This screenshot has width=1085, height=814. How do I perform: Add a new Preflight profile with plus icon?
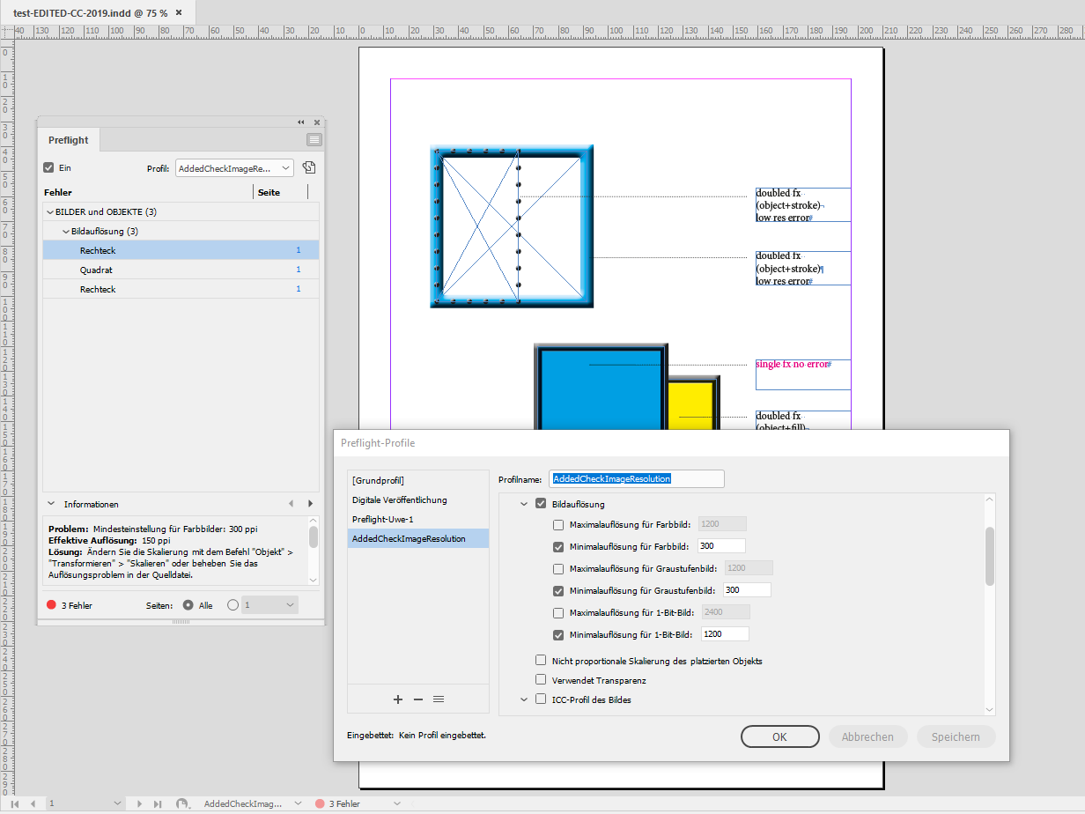[398, 699]
